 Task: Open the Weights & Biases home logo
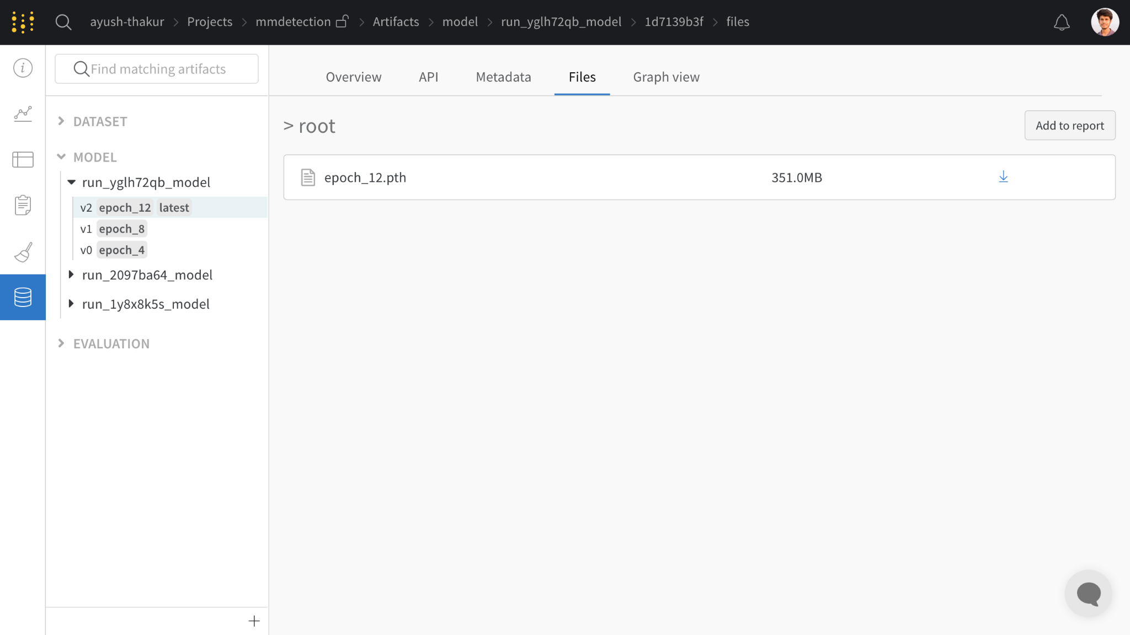(23, 22)
